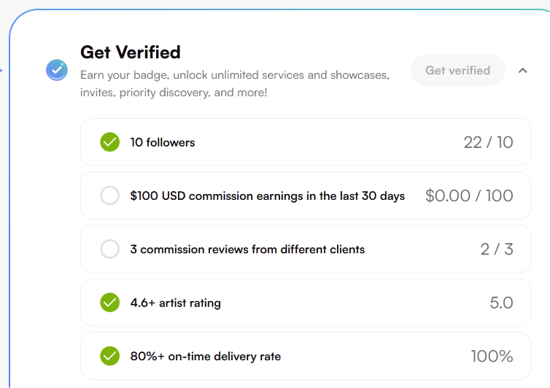This screenshot has height=388, width=550.
Task: Click the Get Verified heading
Action: click(x=131, y=53)
